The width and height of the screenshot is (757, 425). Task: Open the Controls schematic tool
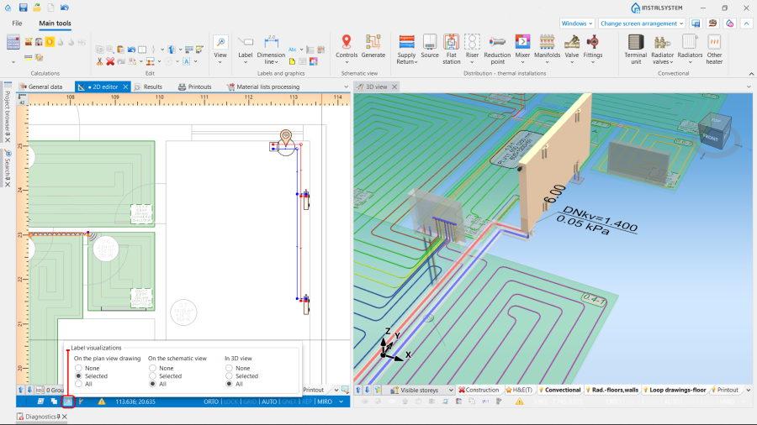[x=347, y=42]
